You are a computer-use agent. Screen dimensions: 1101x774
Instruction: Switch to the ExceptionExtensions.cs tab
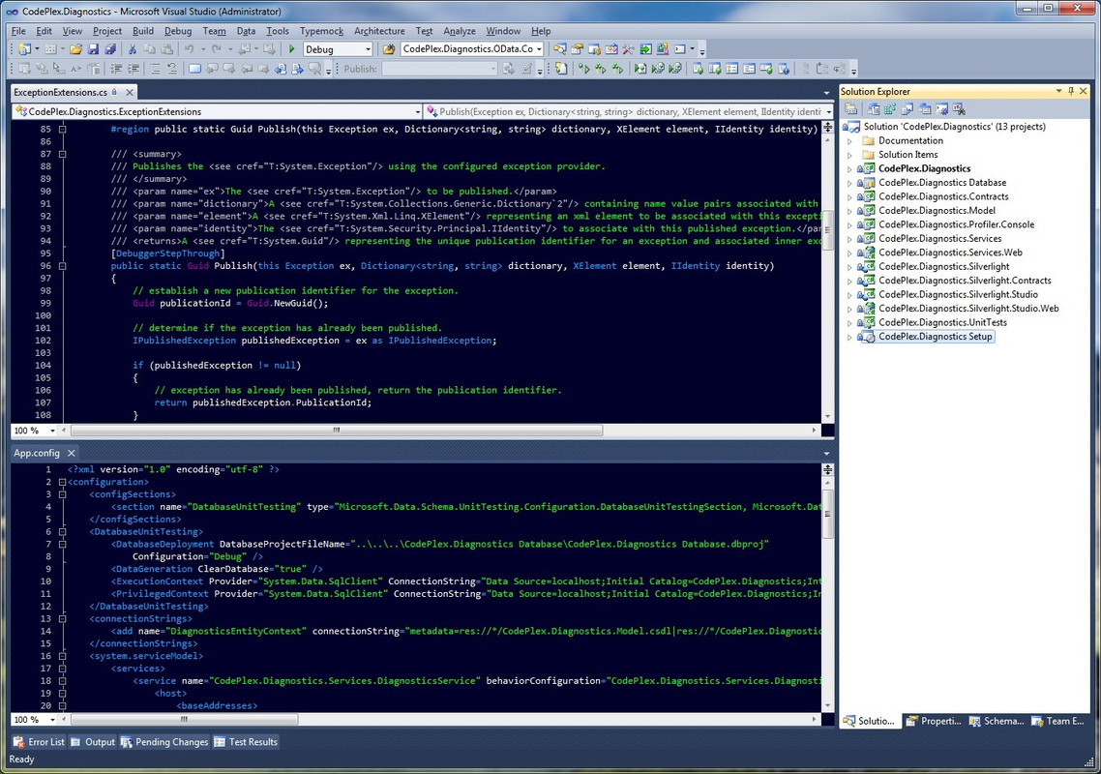click(60, 92)
